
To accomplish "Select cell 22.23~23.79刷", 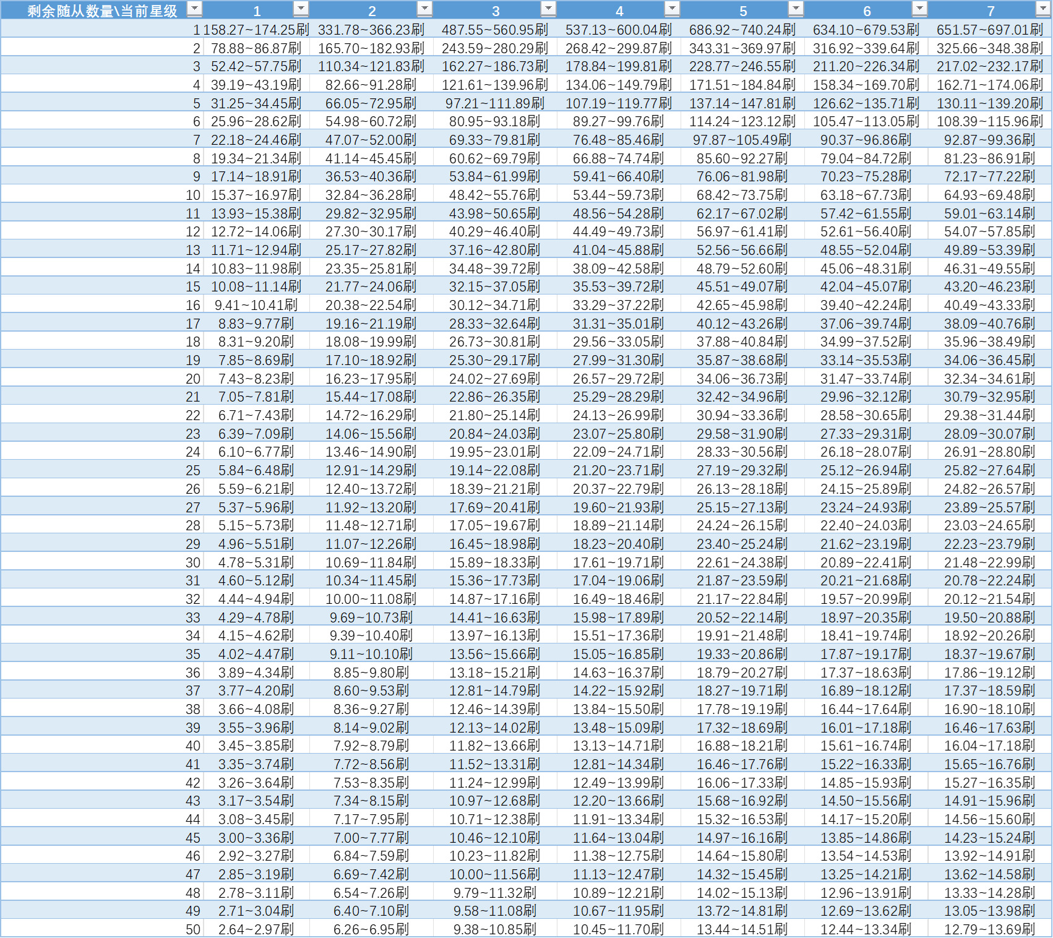I will point(990,543).
